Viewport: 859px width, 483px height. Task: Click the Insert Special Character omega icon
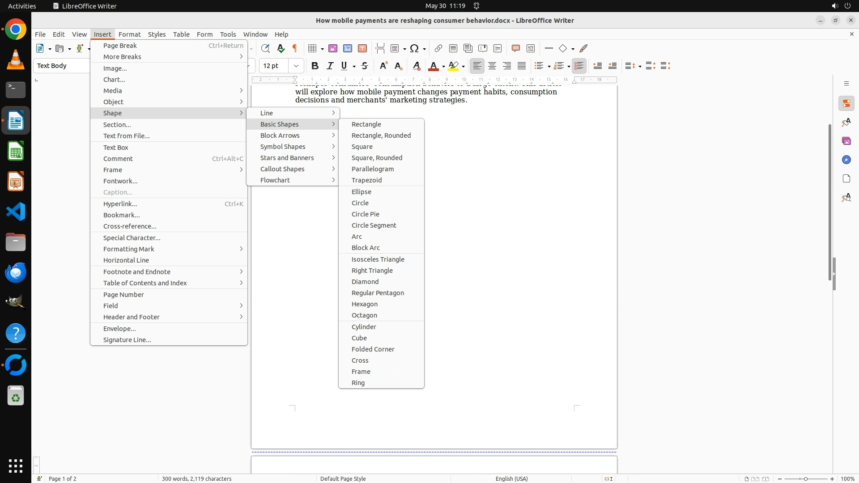414,48
